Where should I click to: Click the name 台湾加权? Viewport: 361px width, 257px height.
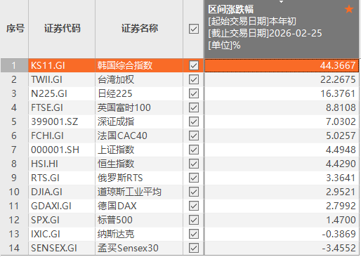pyautogui.click(x=116, y=79)
